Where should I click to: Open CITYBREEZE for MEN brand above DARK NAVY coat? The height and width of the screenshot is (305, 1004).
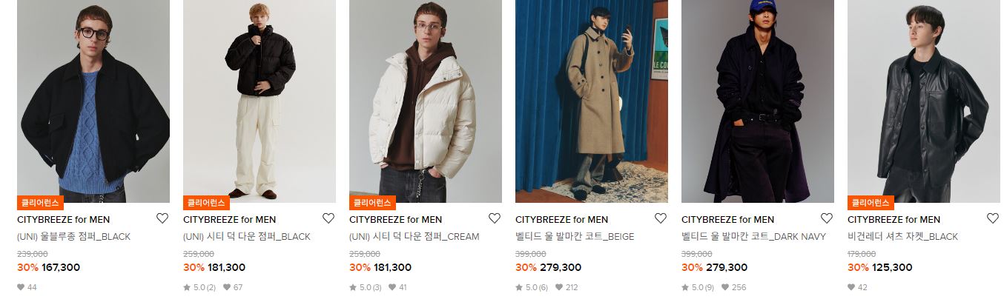(x=727, y=220)
